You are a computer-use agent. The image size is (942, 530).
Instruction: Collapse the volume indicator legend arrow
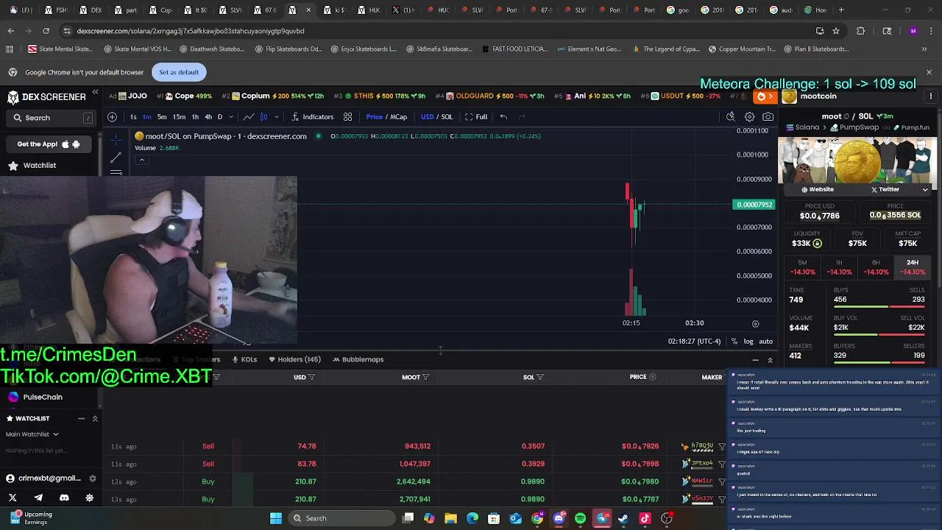[142, 160]
